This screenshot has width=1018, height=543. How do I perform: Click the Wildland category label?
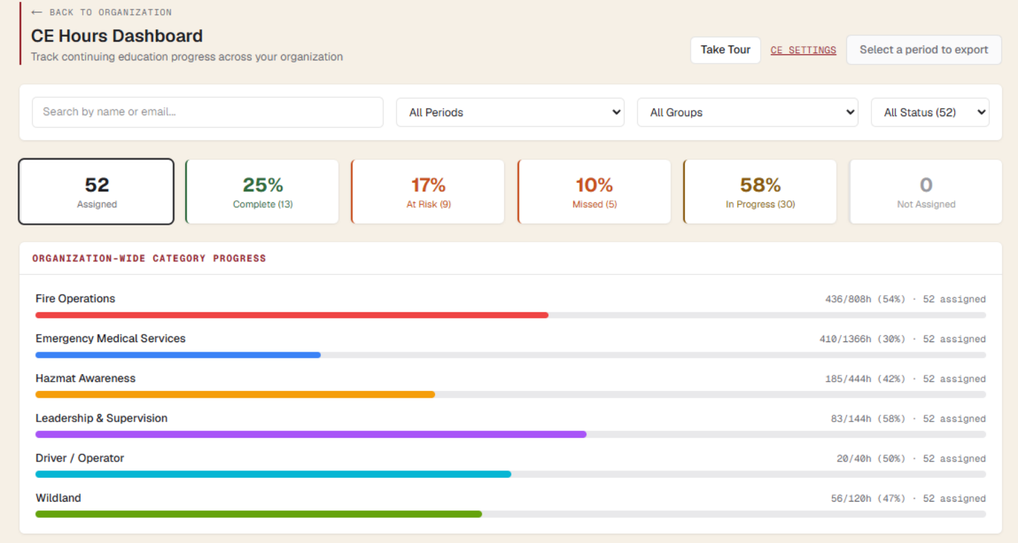tap(58, 498)
